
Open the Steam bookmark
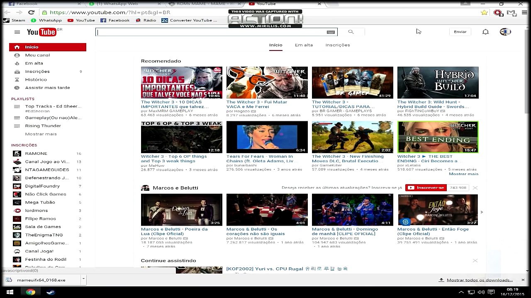(15, 20)
